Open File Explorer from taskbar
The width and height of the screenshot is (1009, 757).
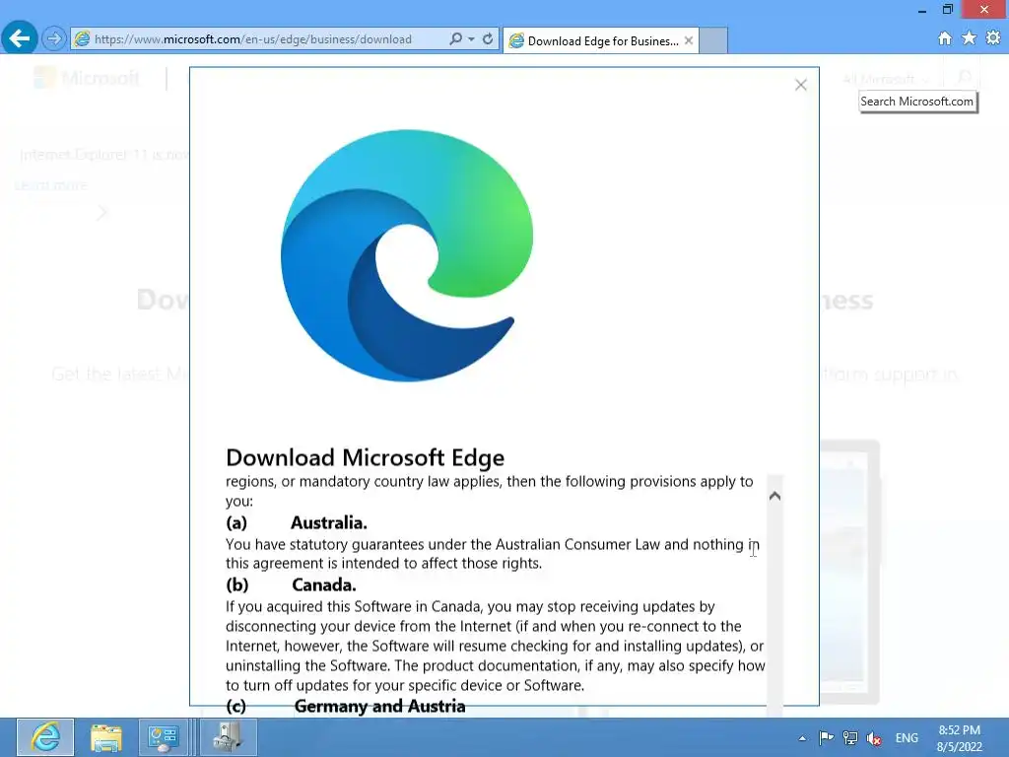coord(105,737)
